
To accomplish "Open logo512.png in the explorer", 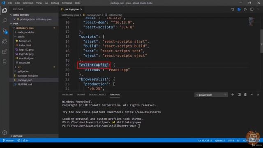I will click(26, 54).
